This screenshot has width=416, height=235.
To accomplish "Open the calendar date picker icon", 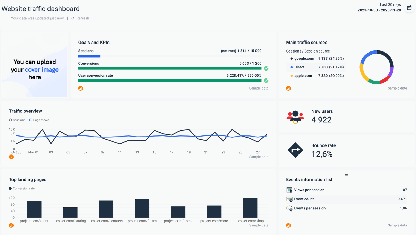I will pyautogui.click(x=409, y=8).
